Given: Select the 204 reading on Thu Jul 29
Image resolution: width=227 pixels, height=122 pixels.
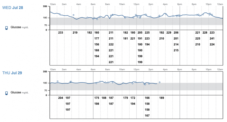Looking at the screenshot, I should point(60,98).
